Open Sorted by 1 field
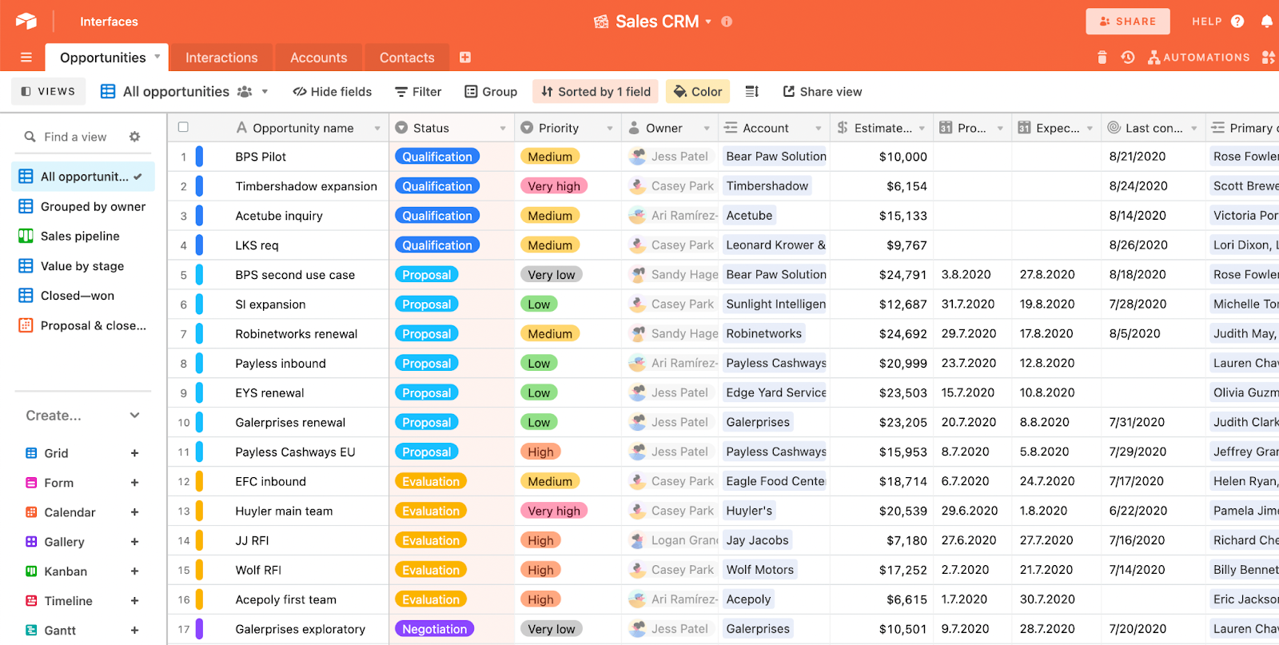 point(596,92)
